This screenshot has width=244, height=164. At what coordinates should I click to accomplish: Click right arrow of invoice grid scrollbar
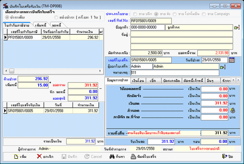click(x=100, y=71)
